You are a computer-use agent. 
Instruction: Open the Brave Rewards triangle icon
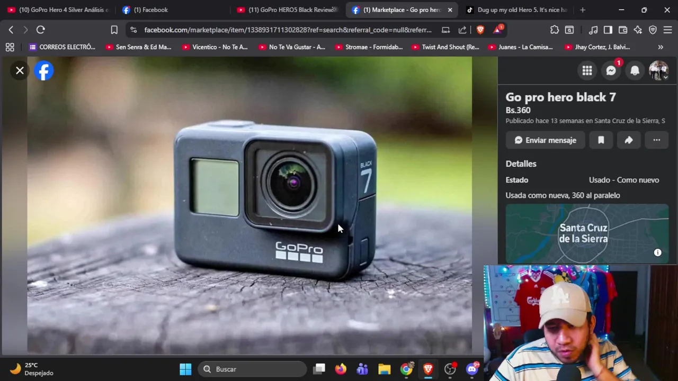(x=497, y=30)
